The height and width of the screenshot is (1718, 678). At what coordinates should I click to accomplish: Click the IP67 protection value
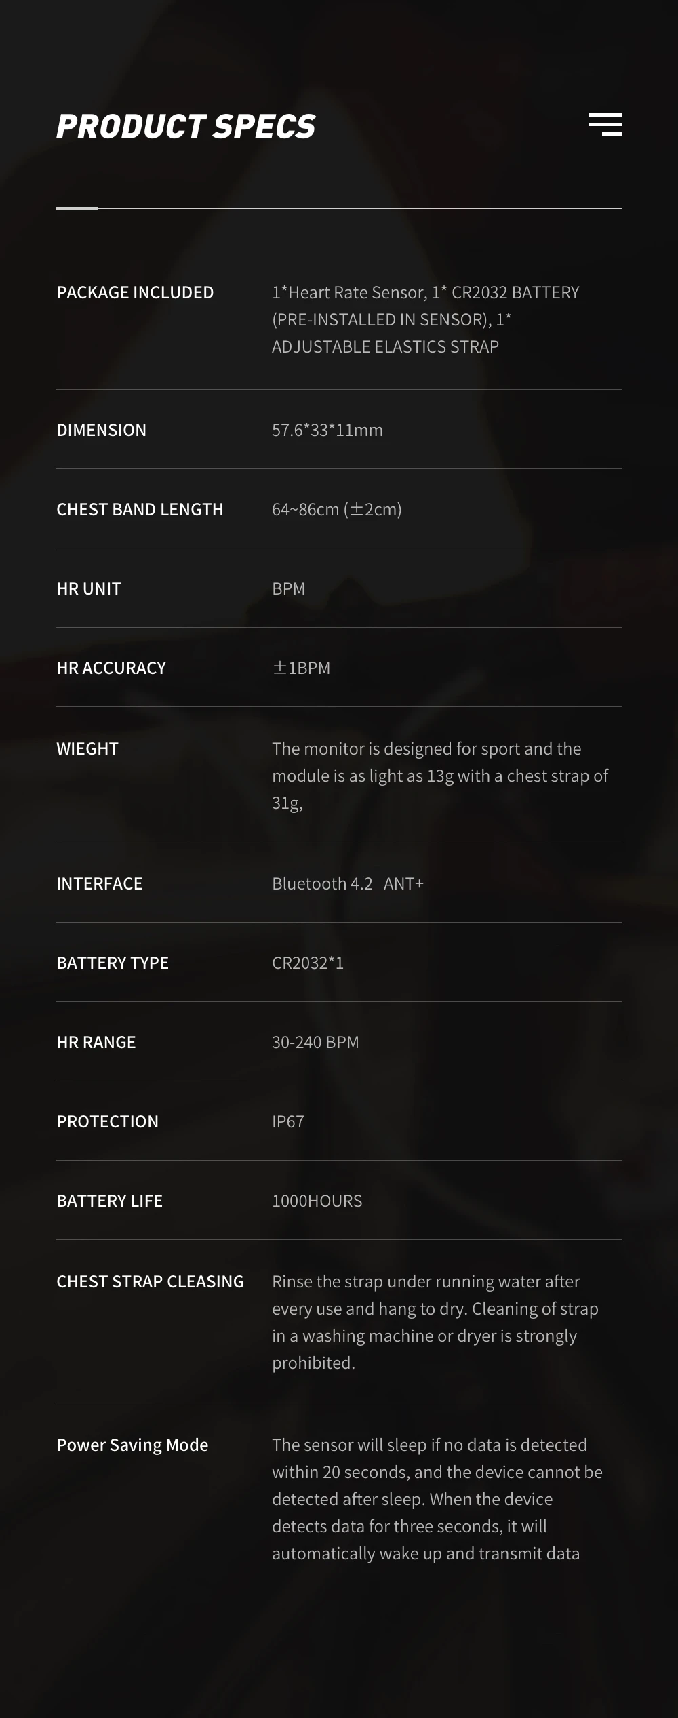tap(288, 1121)
